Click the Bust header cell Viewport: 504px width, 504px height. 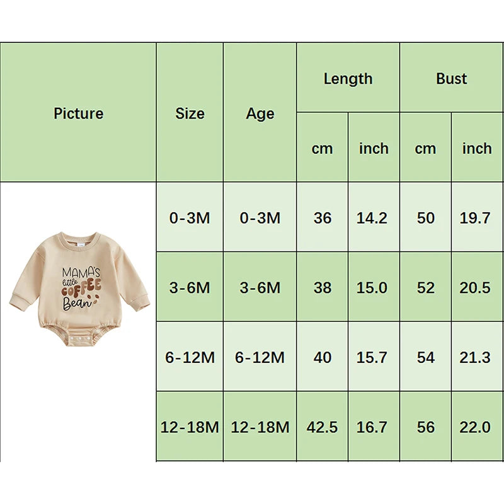point(451,79)
